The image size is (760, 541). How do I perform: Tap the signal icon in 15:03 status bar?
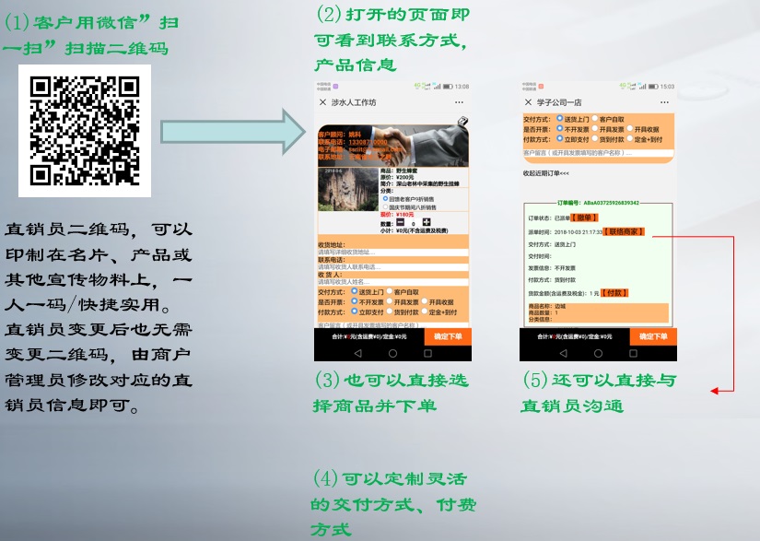click(643, 87)
